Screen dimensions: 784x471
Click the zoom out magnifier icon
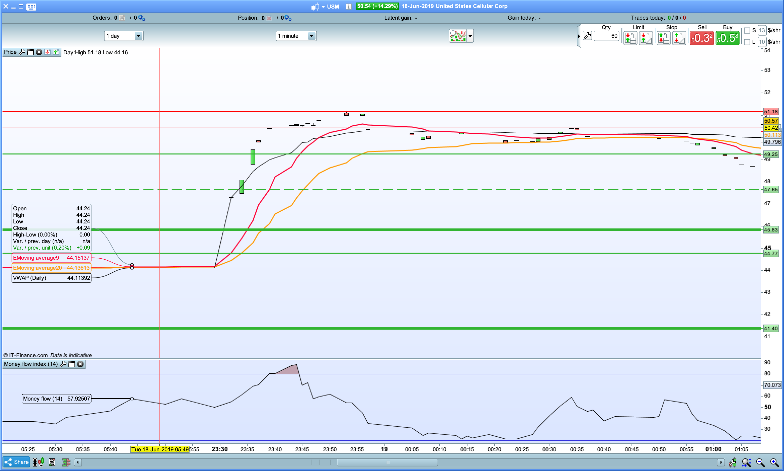click(760, 462)
